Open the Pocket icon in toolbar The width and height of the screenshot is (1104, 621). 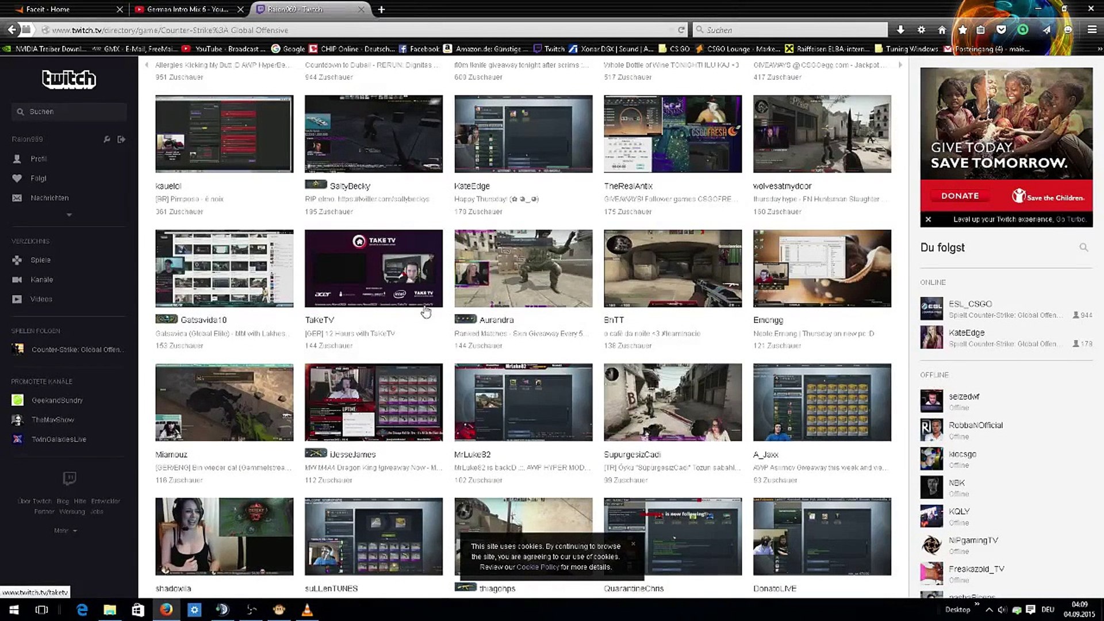tap(1001, 30)
